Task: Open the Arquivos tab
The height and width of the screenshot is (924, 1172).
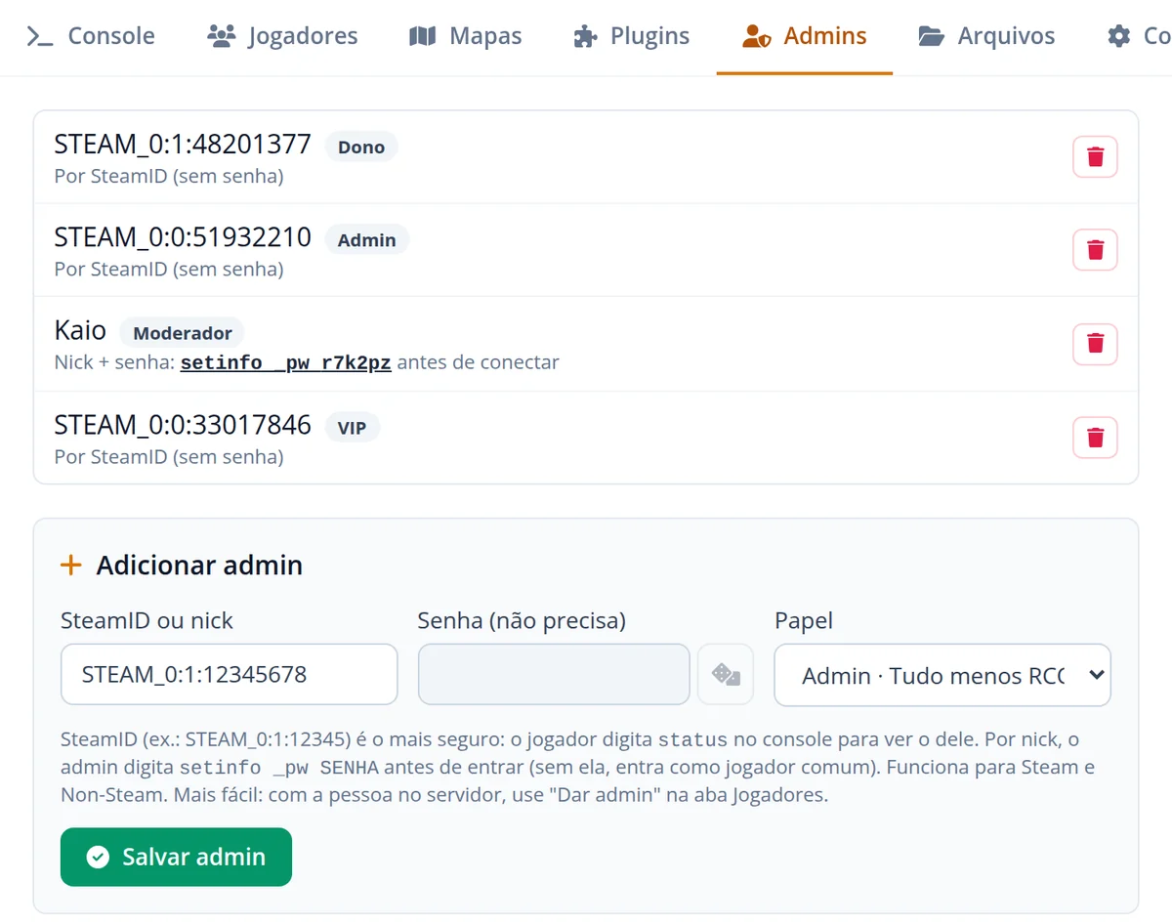Action: tap(986, 36)
